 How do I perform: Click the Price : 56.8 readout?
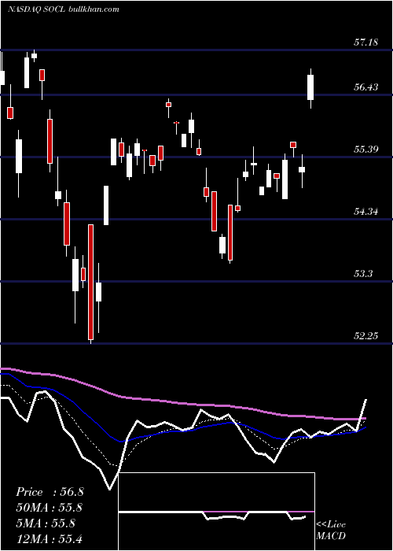[x=50, y=492]
